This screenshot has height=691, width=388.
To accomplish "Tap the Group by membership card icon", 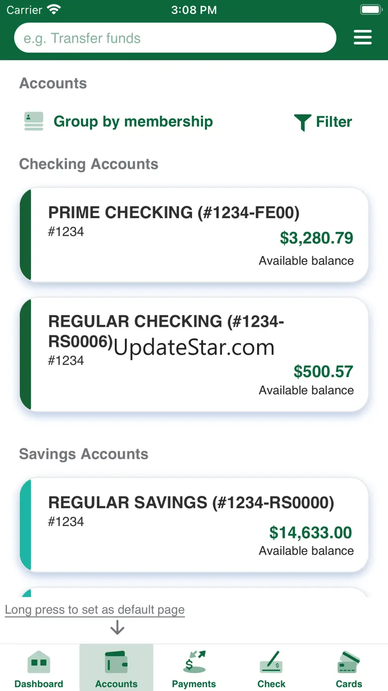I will tap(34, 122).
